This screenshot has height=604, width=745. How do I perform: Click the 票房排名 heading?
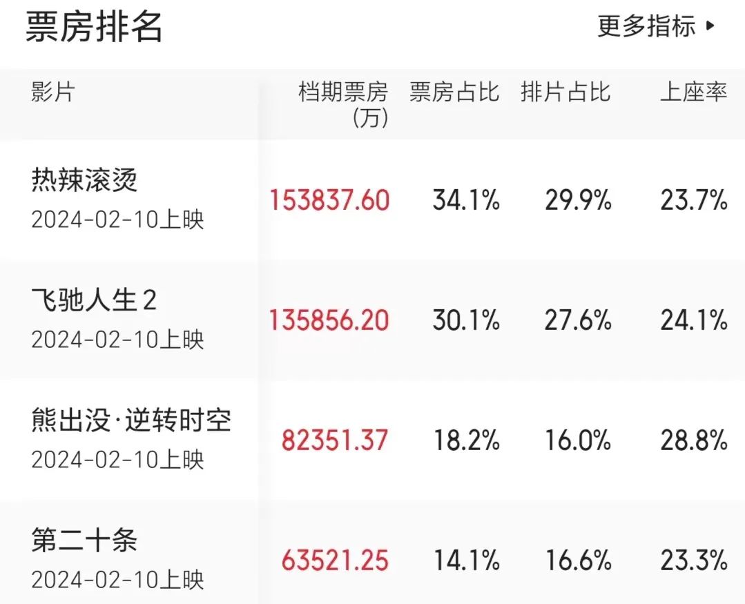point(94,28)
